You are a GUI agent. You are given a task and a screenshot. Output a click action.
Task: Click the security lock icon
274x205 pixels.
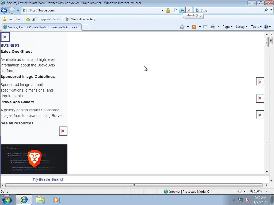(x=168, y=10)
